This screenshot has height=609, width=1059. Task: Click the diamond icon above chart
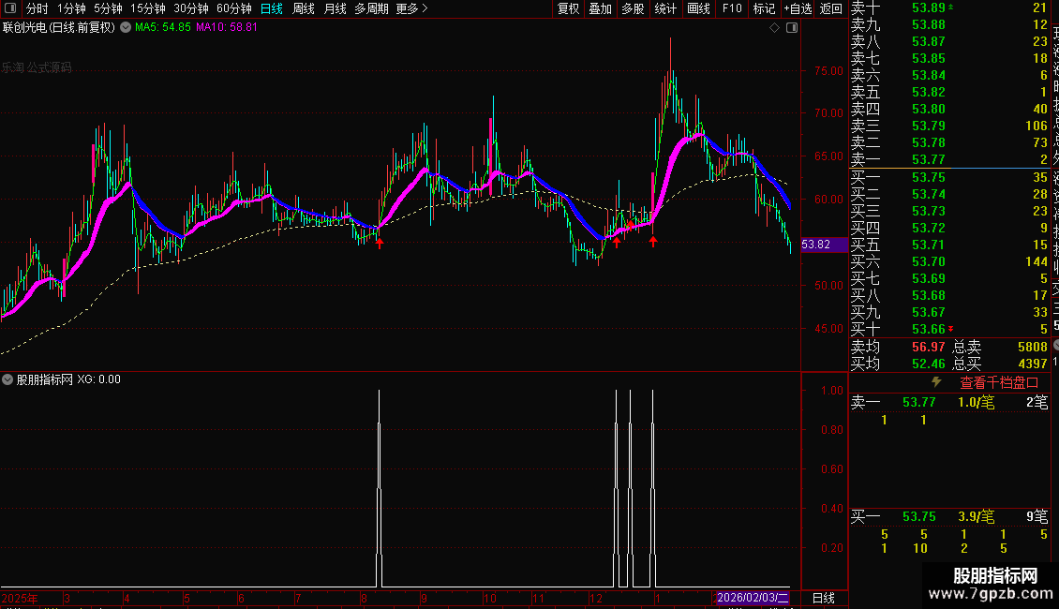pos(775,28)
